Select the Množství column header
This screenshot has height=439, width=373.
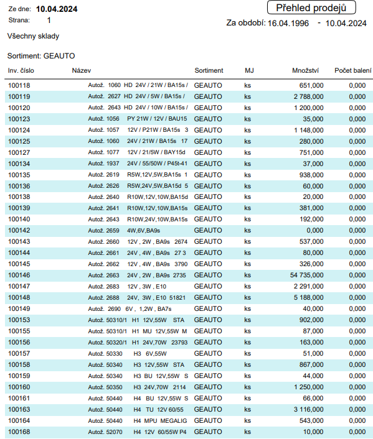(305, 70)
